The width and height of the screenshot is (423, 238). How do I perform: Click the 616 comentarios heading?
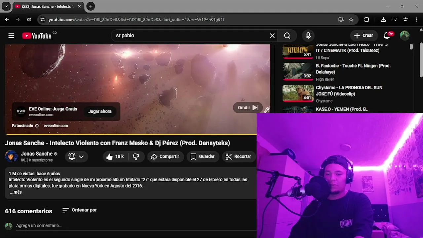(x=28, y=211)
